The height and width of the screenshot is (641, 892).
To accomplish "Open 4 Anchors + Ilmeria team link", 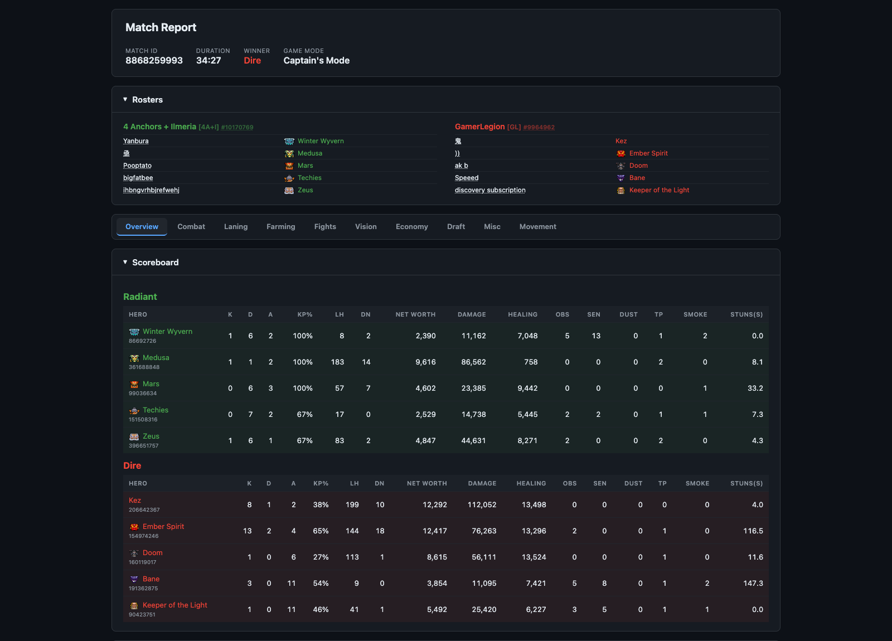I will (x=159, y=127).
